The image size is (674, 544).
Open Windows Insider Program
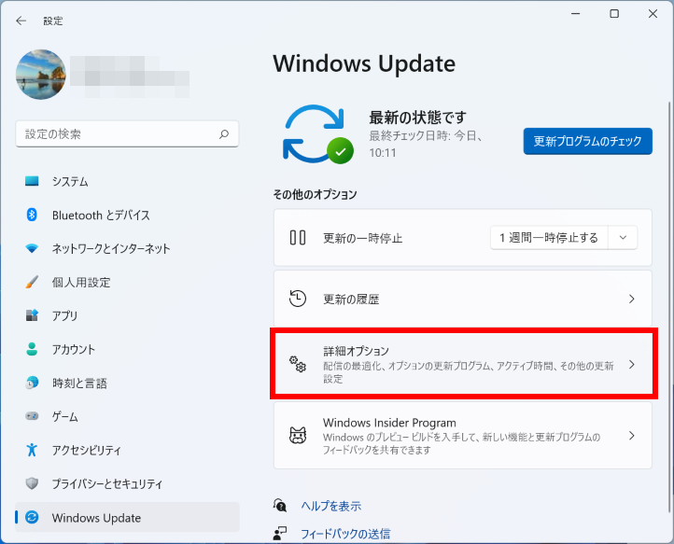(462, 435)
